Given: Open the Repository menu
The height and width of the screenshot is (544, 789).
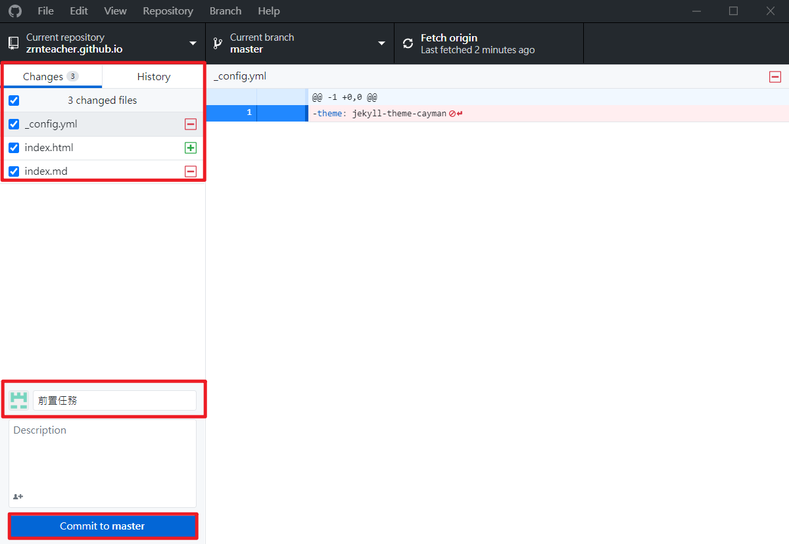Looking at the screenshot, I should point(168,11).
